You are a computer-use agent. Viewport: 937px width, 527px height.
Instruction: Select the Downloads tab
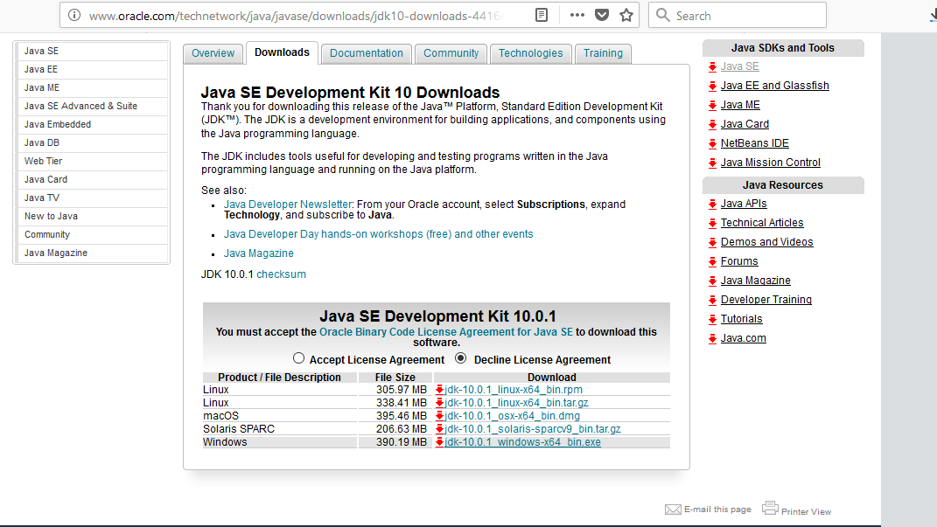pos(282,52)
